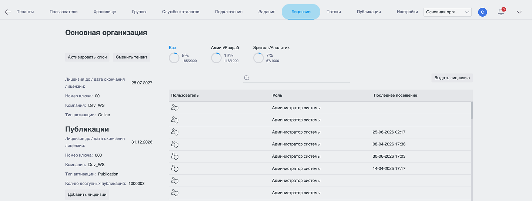The height and width of the screenshot is (201, 532).
Task: Click the Добавить лицензии button
Action: pos(87,194)
